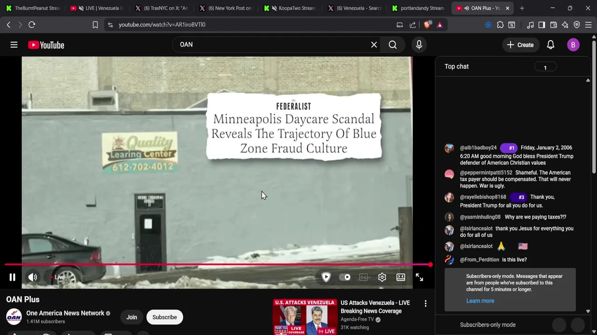Open the Create menu
Image resolution: width=597 pixels, height=335 pixels.
tap(520, 45)
